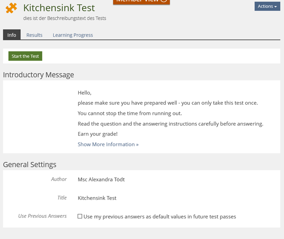Click the circle icon in Member View button
The image size is (284, 239).
[164, 1]
